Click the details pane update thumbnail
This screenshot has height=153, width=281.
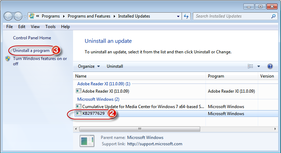coord(87,141)
